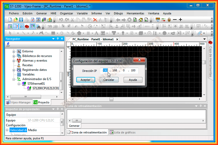Click the padlock icon in toolbar

(x=169, y=20)
